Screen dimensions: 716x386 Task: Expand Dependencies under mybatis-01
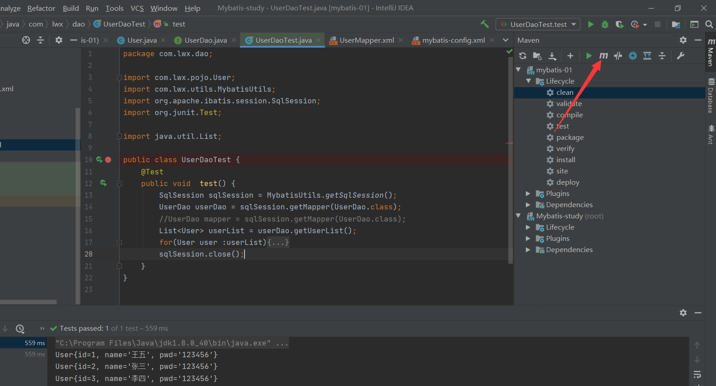[528, 204]
